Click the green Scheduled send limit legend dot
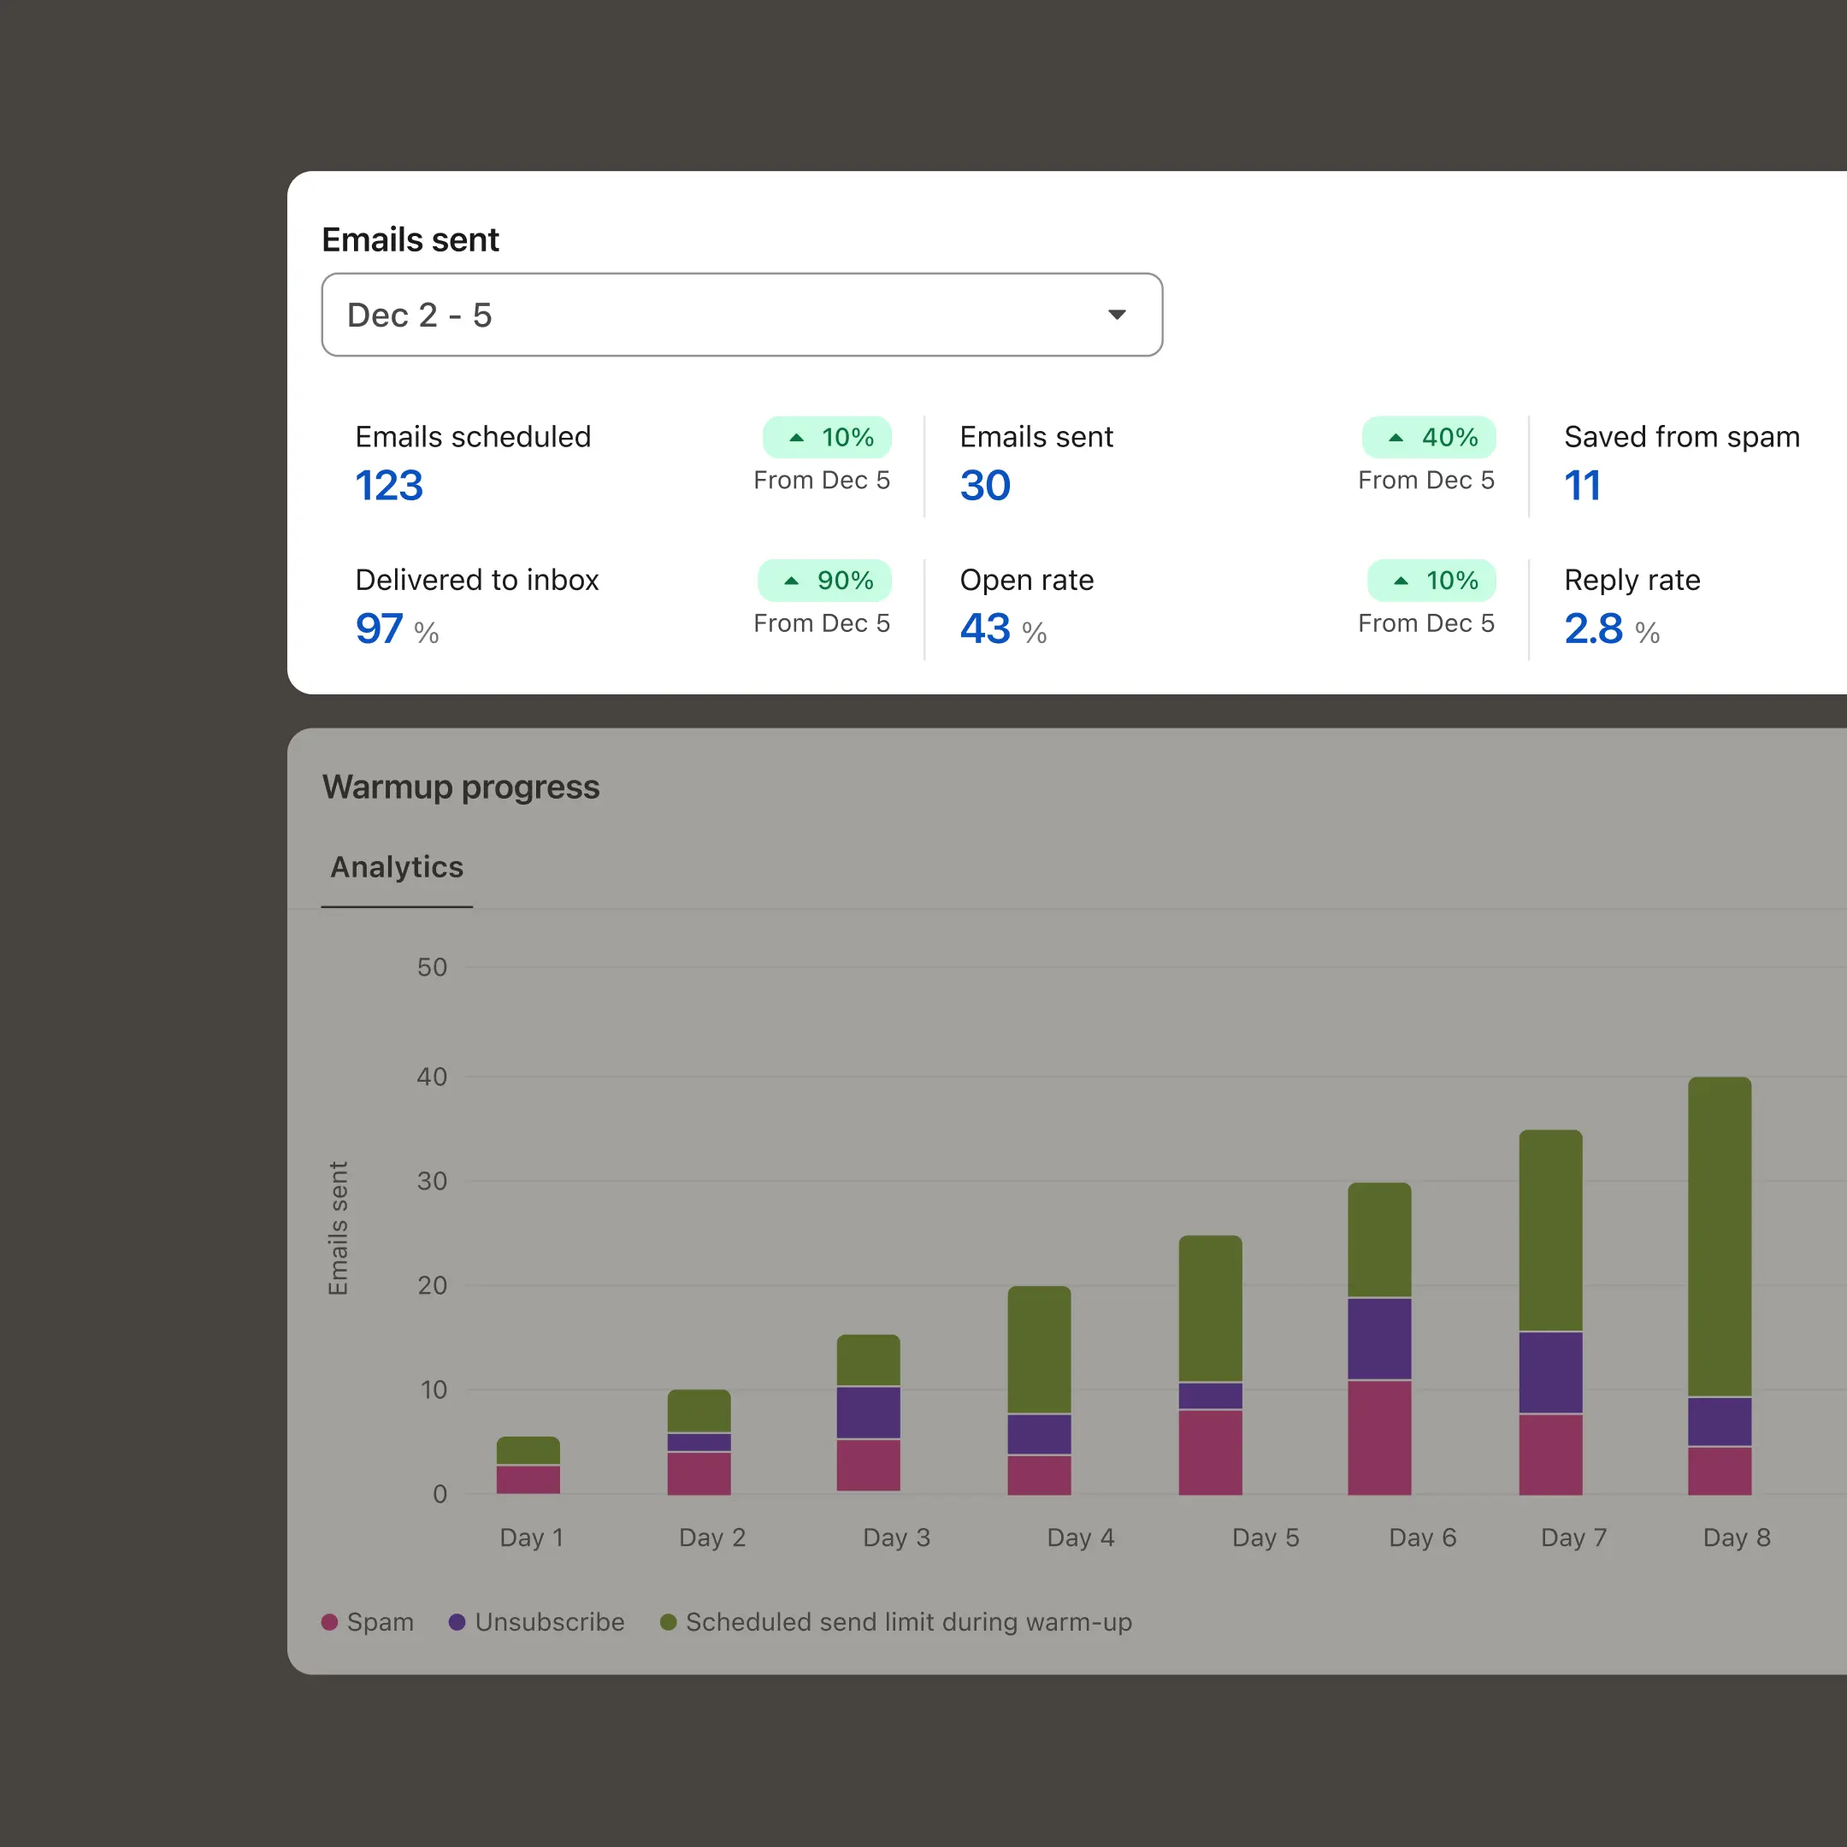The width and height of the screenshot is (1847, 1847). [x=668, y=1621]
